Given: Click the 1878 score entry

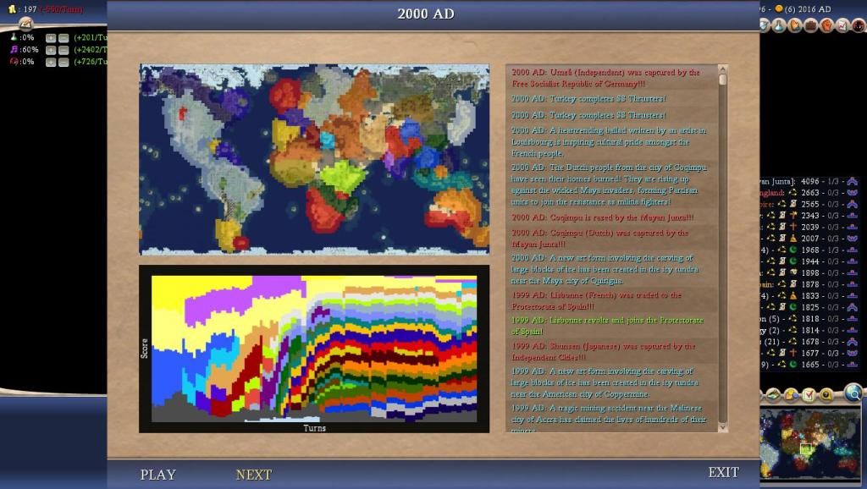Looking at the screenshot, I should tap(810, 284).
